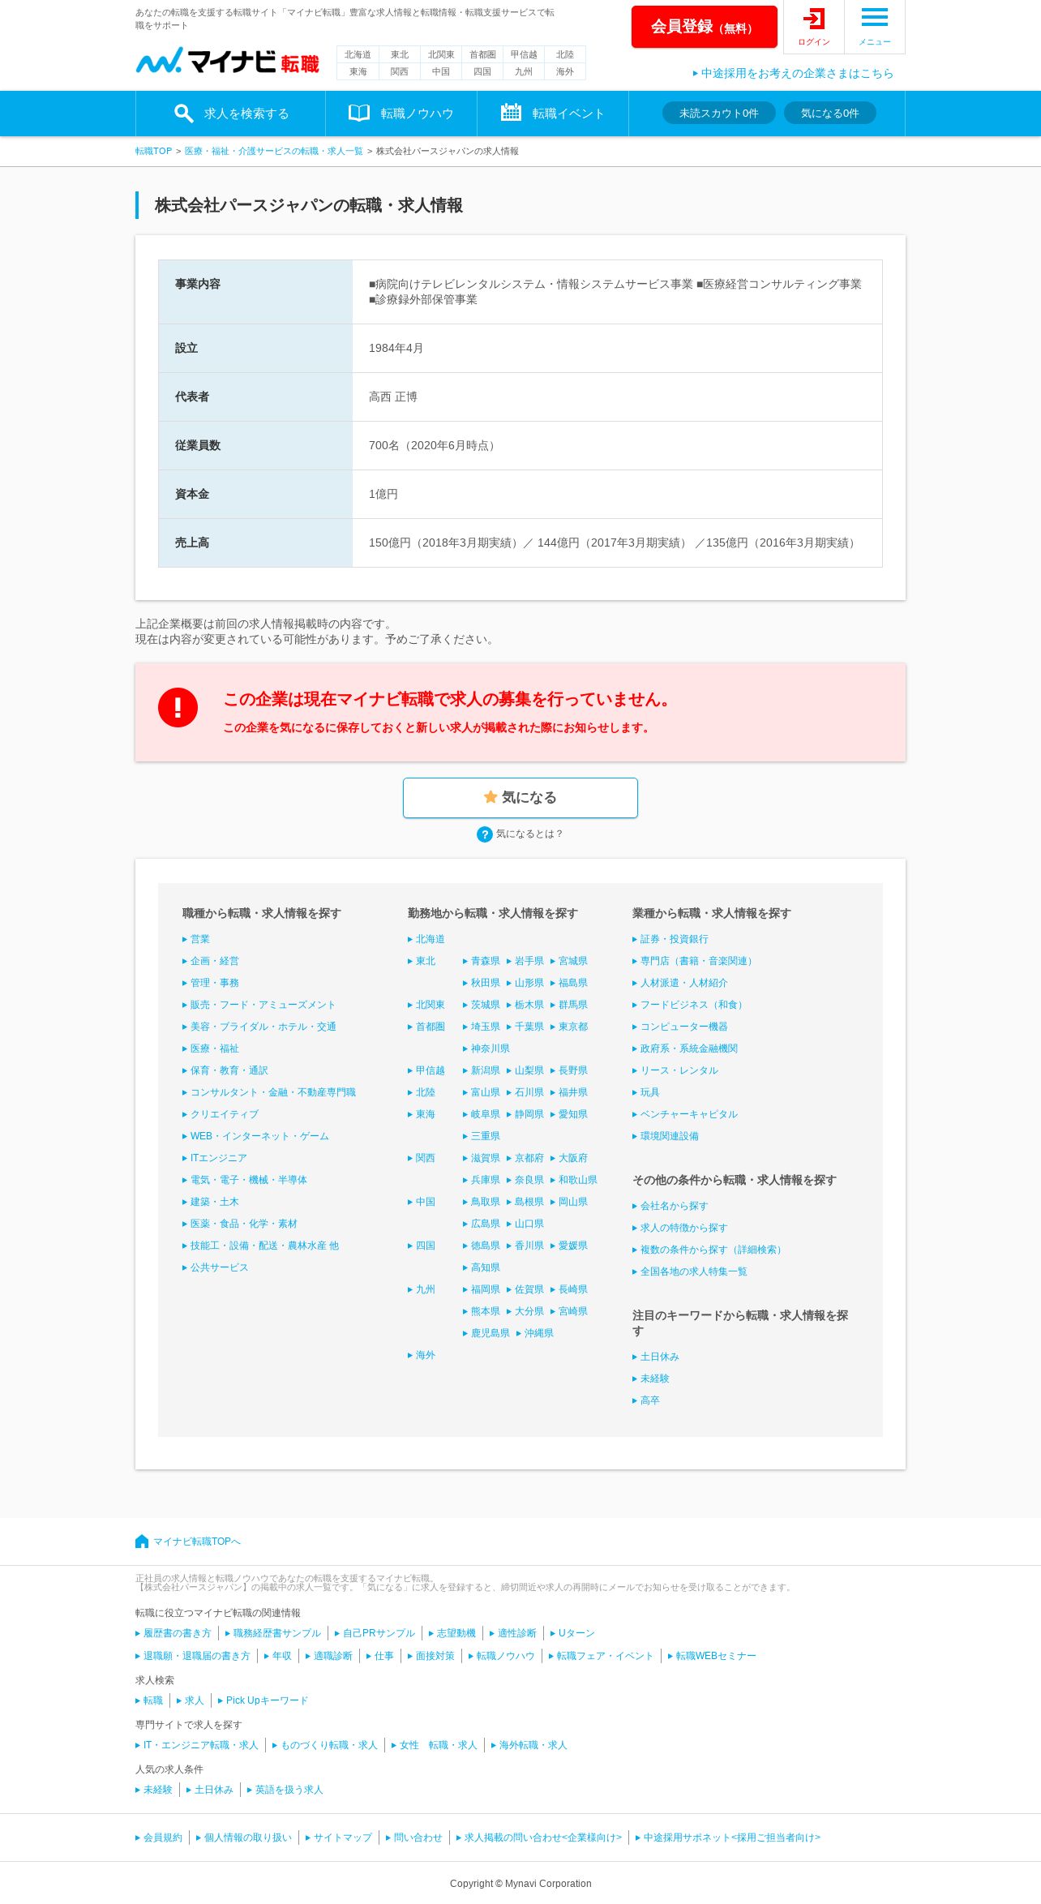Choose the 関西 region tab in header
The image size is (1041, 1904).
tap(399, 71)
